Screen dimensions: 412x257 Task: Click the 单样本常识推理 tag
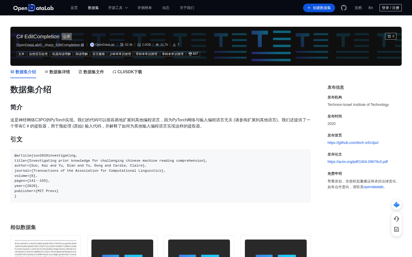click(173, 54)
